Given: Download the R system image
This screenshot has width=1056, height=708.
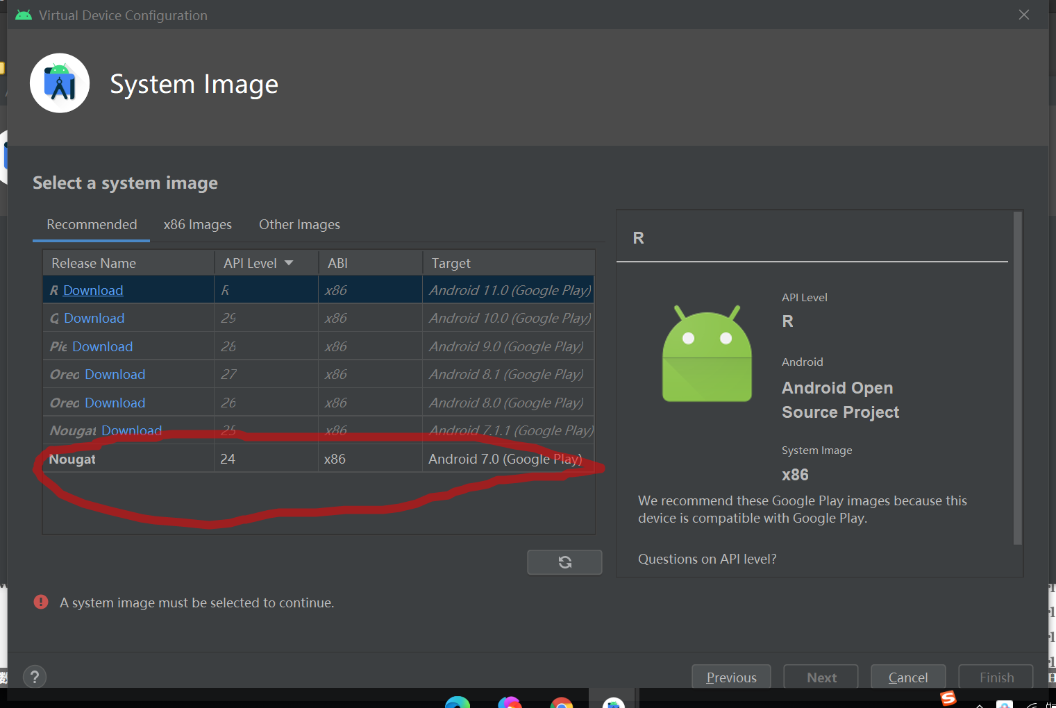Looking at the screenshot, I should coord(93,290).
